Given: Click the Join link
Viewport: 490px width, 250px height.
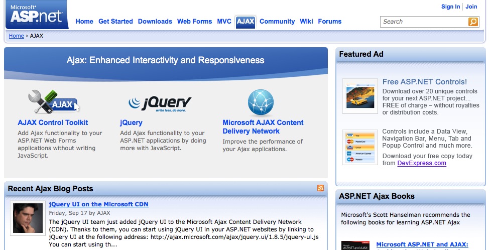Looking at the screenshot, I should click(471, 7).
